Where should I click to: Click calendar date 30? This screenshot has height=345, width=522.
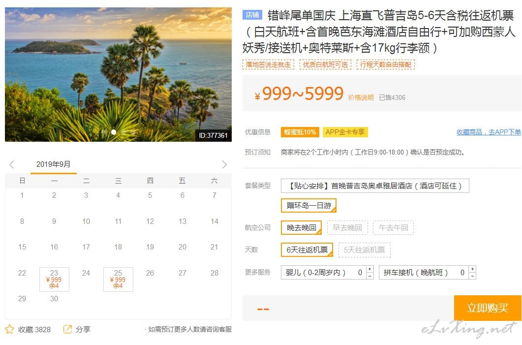[x=54, y=299]
